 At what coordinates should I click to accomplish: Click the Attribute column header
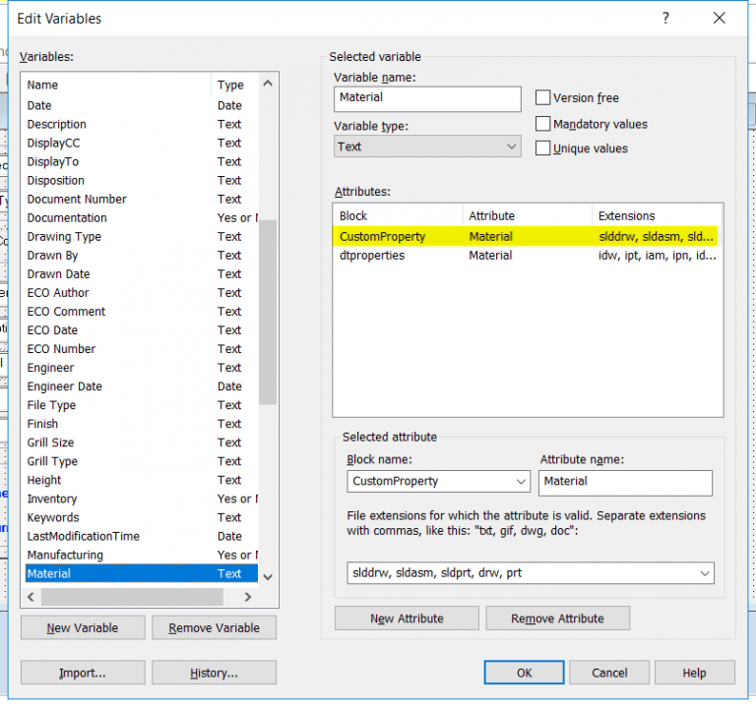528,215
